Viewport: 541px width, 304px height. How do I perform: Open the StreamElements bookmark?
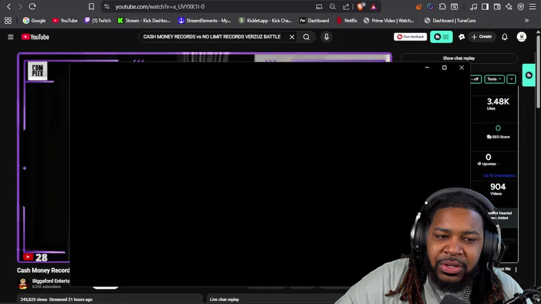click(205, 20)
